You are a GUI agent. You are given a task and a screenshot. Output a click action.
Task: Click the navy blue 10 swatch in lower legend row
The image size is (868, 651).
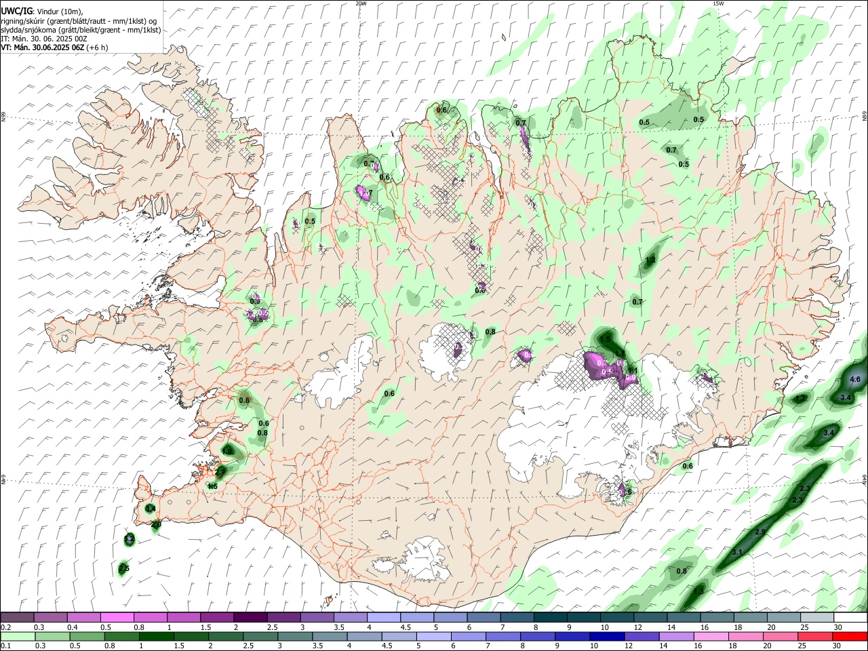(608, 636)
